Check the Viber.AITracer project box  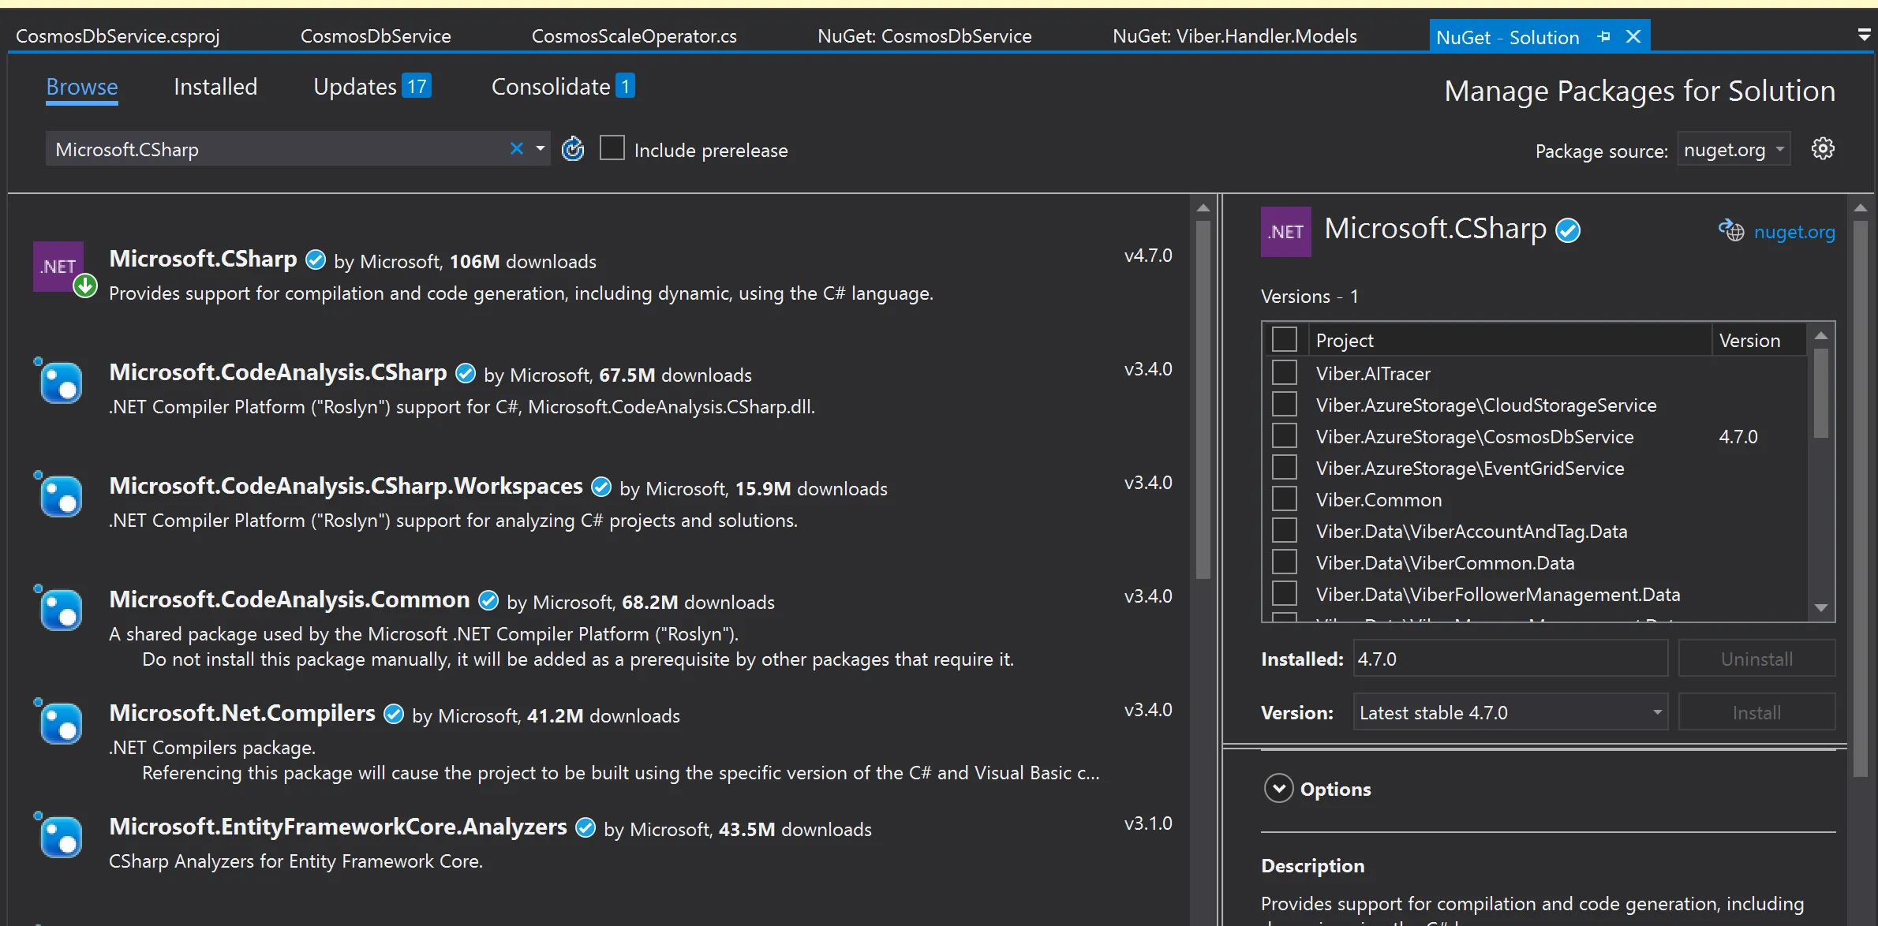[x=1285, y=373]
